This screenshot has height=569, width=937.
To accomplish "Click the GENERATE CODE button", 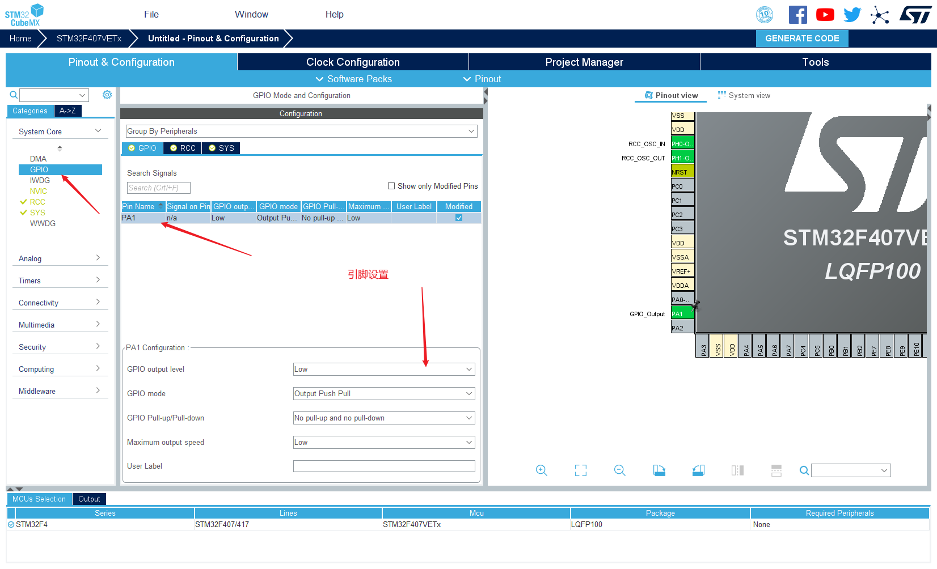I will [802, 39].
